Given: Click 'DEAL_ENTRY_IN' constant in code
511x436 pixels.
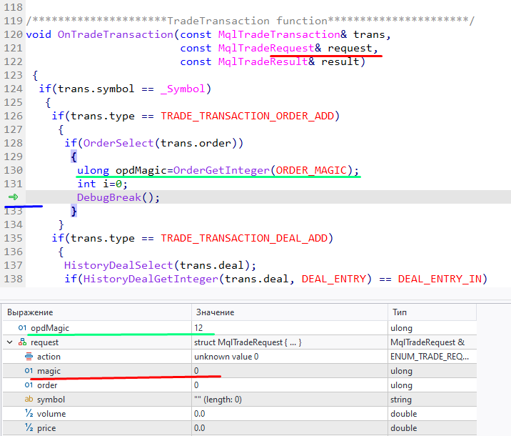Looking at the screenshot, I should point(440,279).
